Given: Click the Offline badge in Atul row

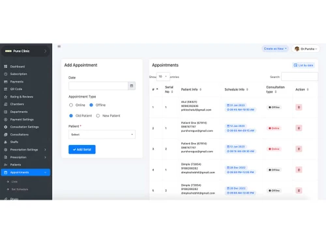Looking at the screenshot, I should 274,107.
